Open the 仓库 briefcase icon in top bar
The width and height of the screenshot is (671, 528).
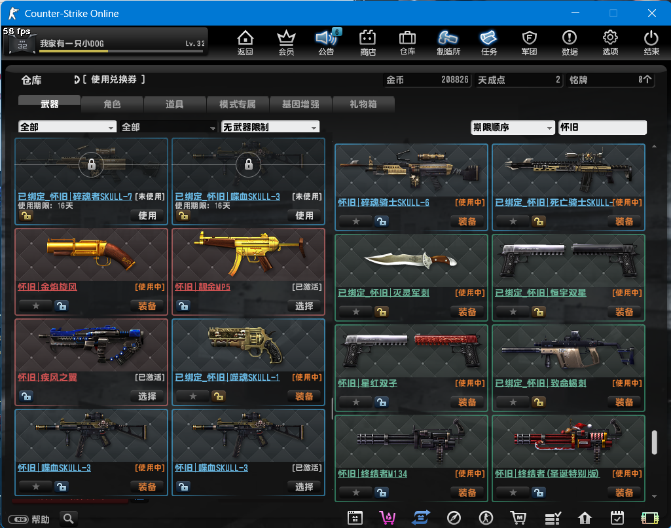point(407,43)
